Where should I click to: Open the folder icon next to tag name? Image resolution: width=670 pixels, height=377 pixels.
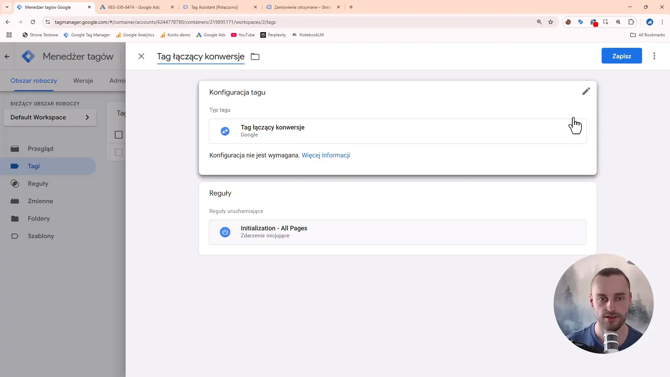[255, 57]
